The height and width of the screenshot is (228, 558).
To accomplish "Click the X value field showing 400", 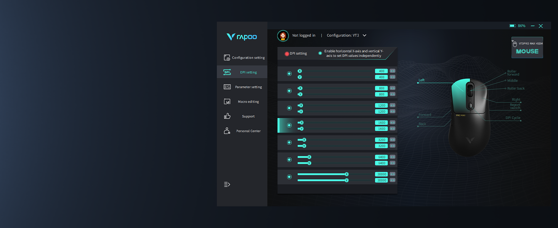I will pos(382,71).
